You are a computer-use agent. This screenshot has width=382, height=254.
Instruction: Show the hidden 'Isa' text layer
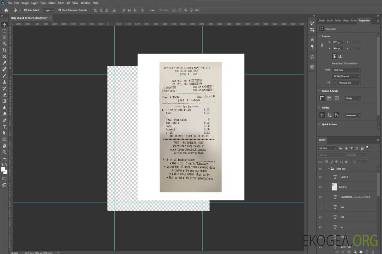coord(320,207)
